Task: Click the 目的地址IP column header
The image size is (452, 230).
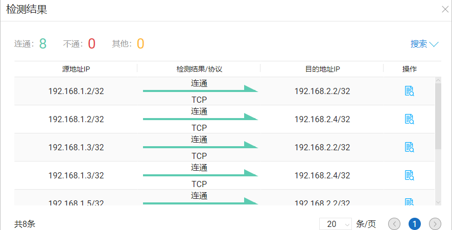Action: point(322,69)
